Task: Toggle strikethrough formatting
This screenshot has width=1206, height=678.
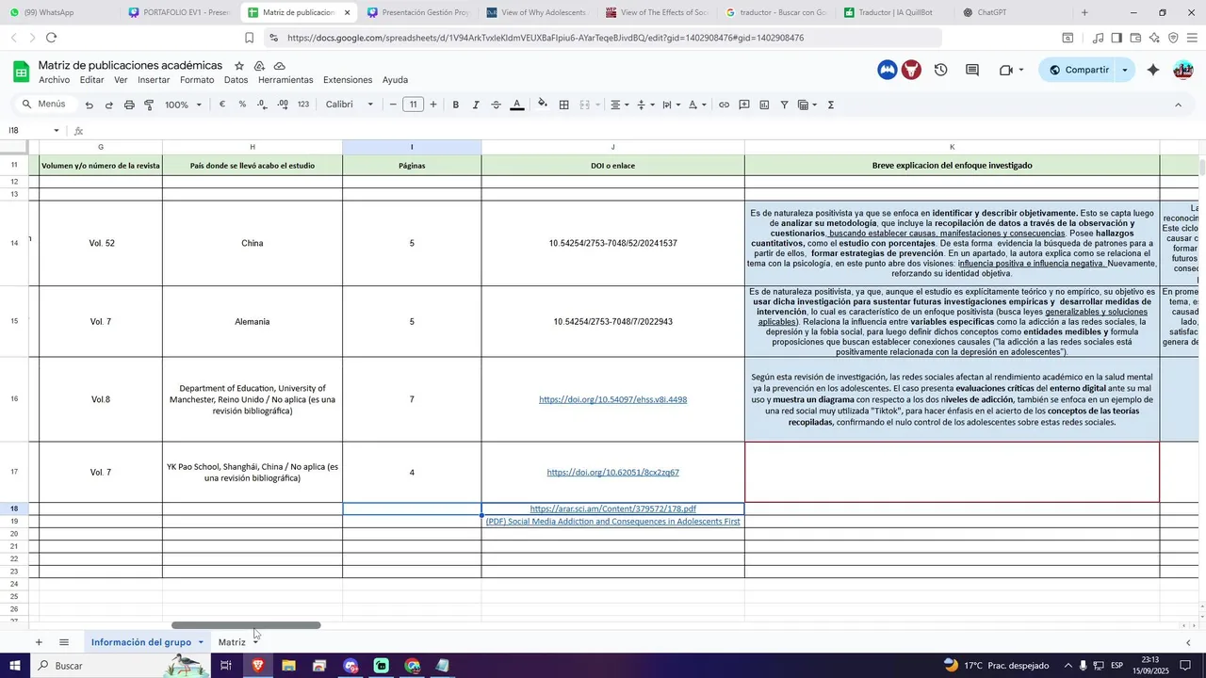Action: [x=497, y=105]
